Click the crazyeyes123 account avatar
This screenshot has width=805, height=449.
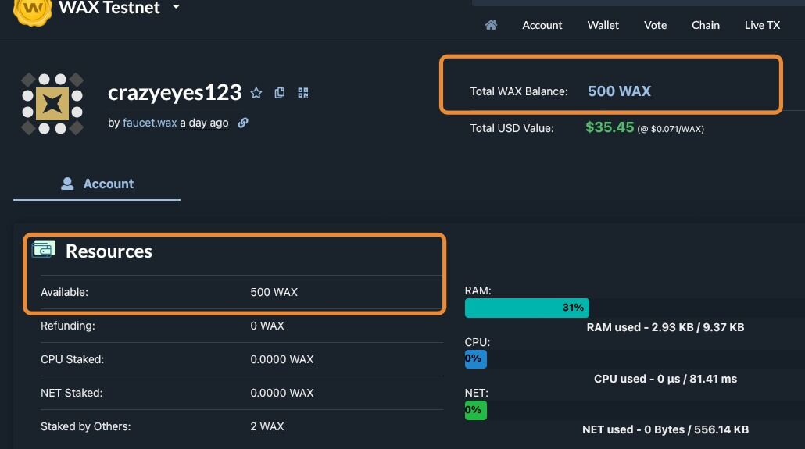52,104
